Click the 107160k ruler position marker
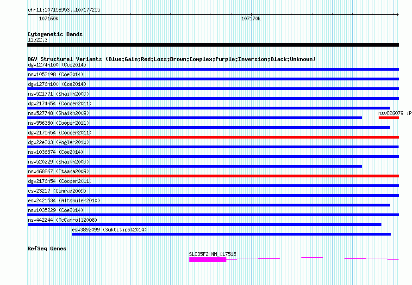Image resolution: width=412 pixels, height=285 pixels. [49, 19]
